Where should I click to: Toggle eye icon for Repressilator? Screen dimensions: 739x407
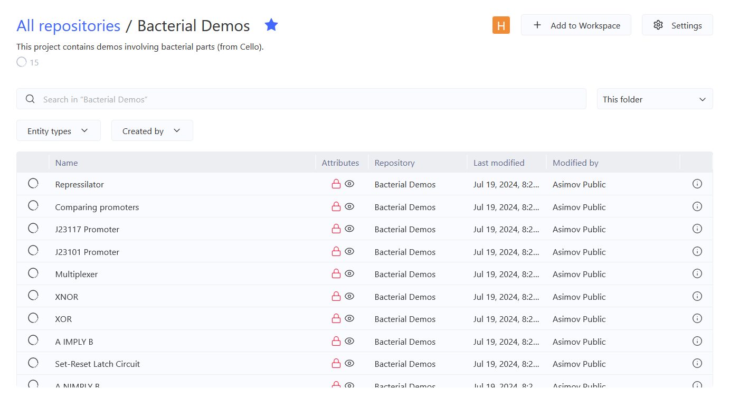[x=349, y=184]
